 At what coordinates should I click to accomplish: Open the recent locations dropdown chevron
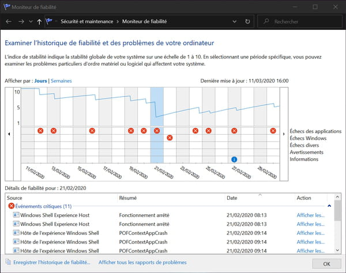(x=31, y=21)
